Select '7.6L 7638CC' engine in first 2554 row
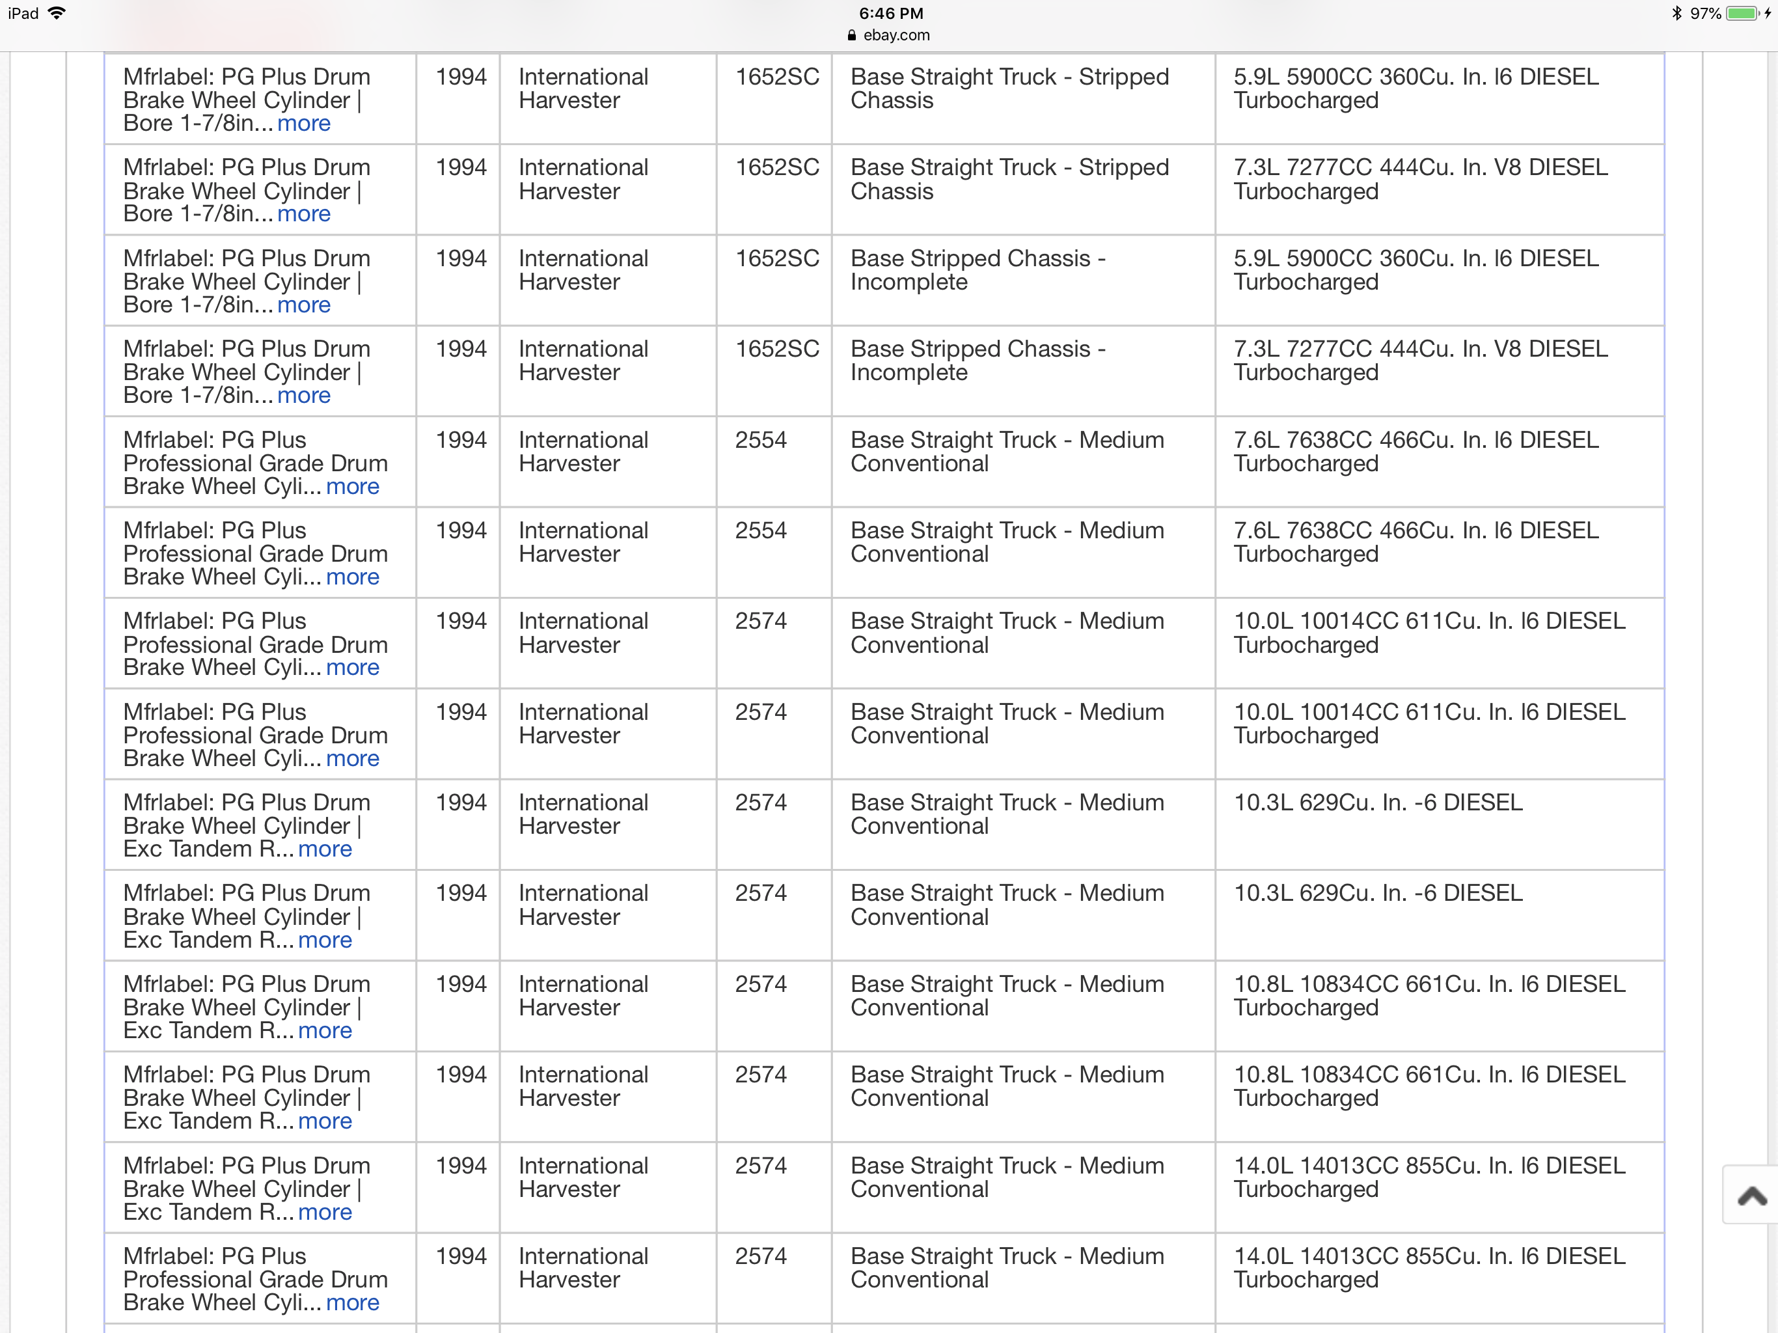The height and width of the screenshot is (1333, 1778). [1416, 452]
